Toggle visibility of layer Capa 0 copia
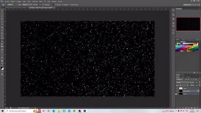The height and width of the screenshot is (113, 201). point(177,91)
